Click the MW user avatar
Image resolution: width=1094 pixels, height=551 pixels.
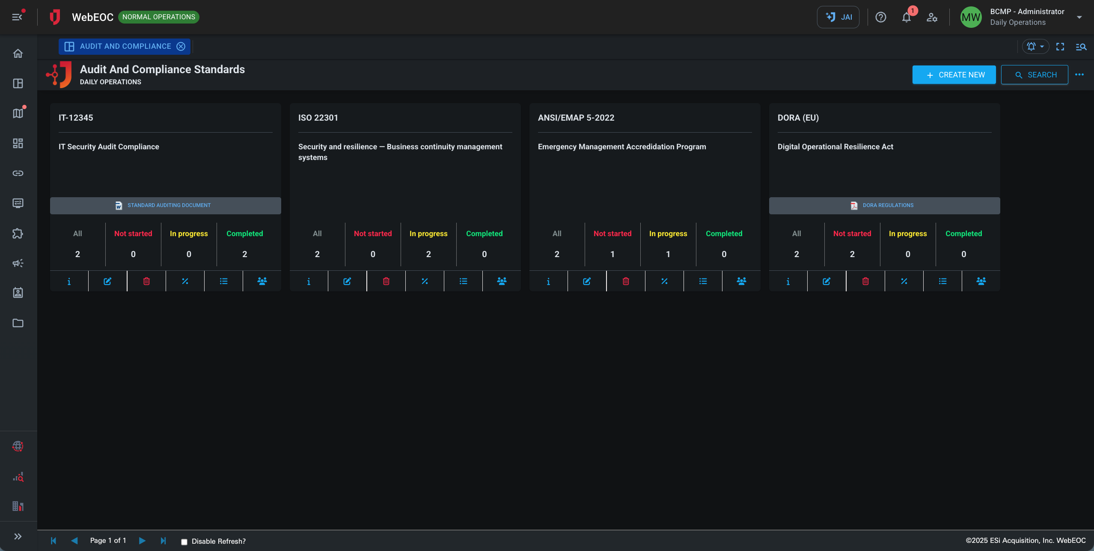[x=971, y=17]
